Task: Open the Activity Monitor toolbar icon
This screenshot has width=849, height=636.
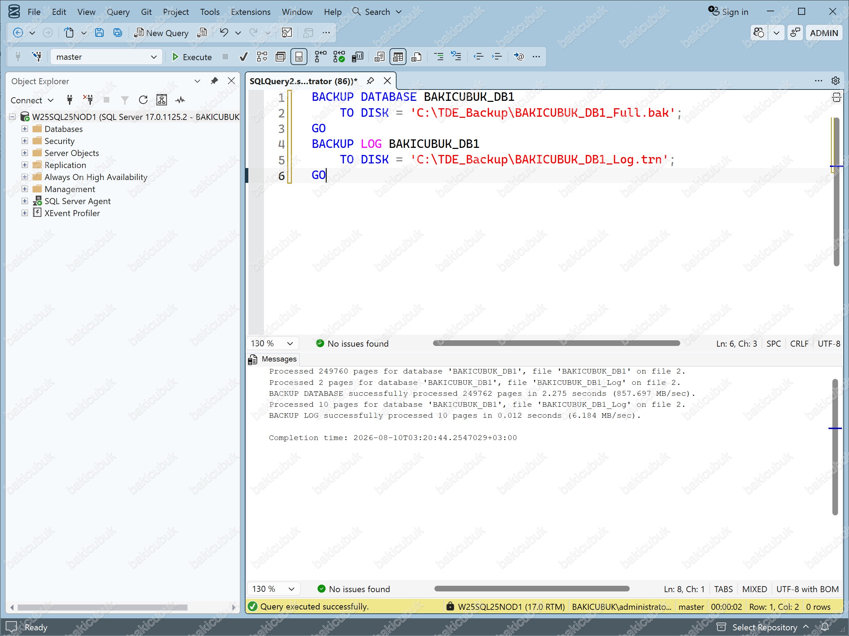Action: pos(287,33)
